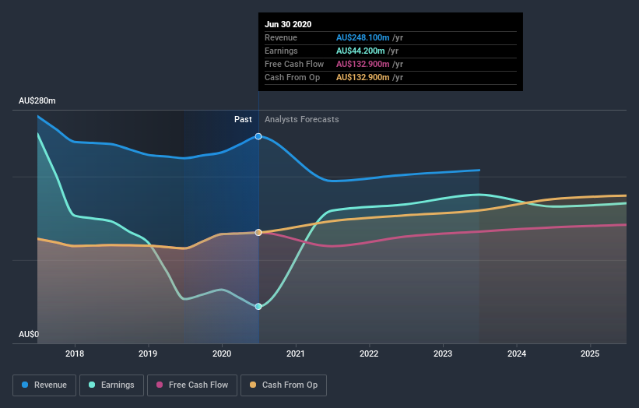Click the pink AU$132.900m Free Cash Flow value
This screenshot has width=639, height=408.
(363, 64)
